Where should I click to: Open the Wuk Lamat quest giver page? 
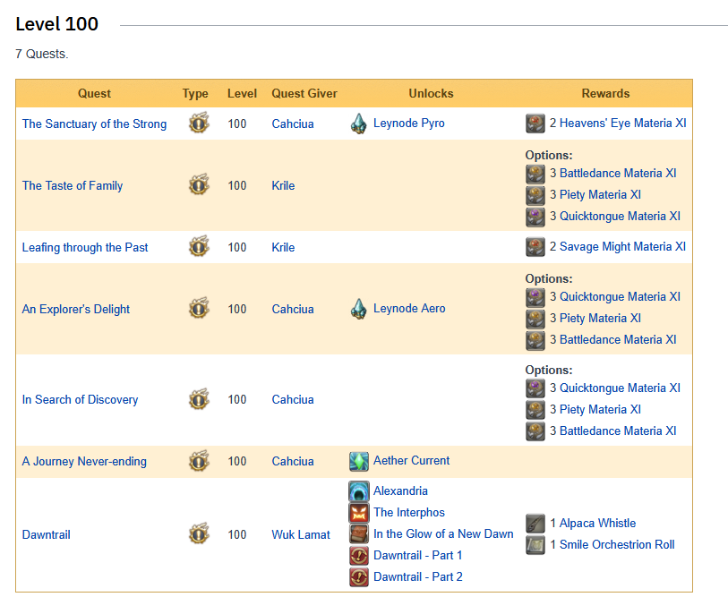pyautogui.click(x=300, y=534)
